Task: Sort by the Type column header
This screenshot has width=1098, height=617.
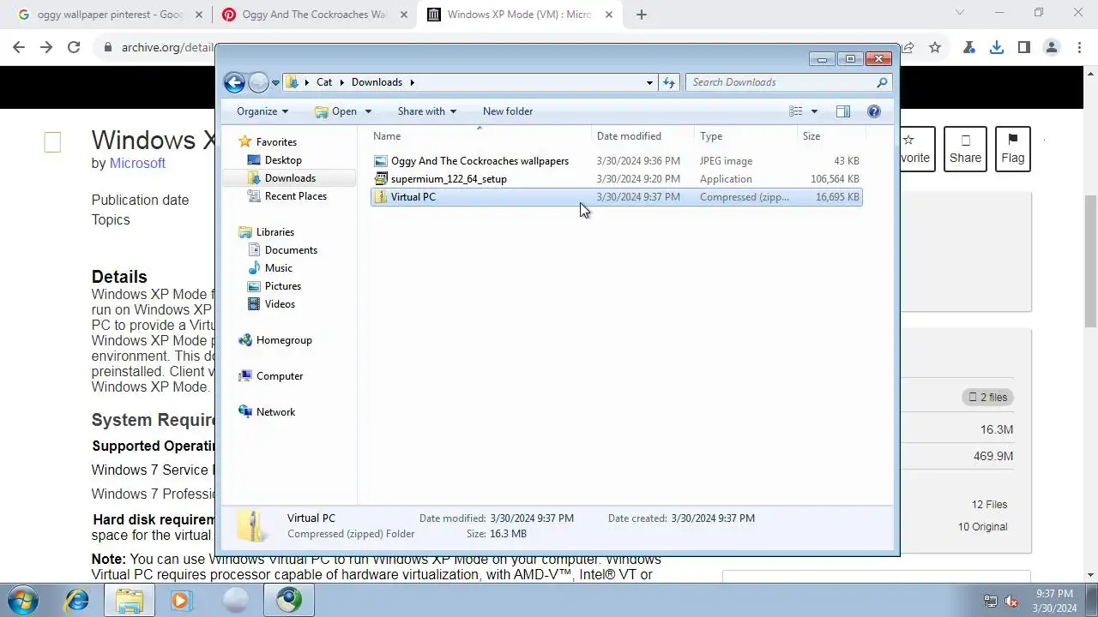Action: tap(745, 136)
